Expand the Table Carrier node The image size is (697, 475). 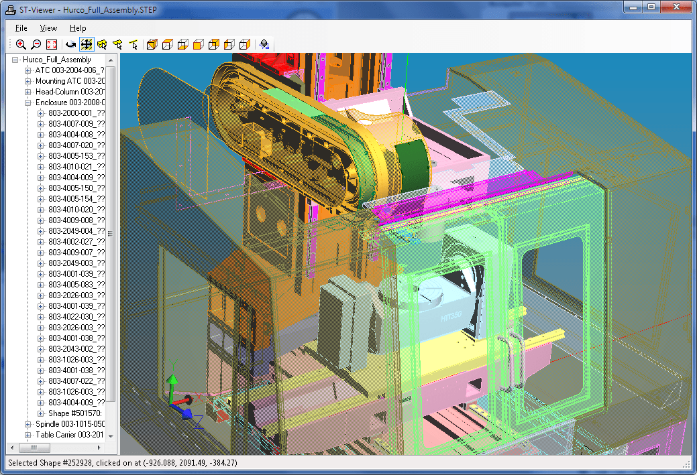(x=28, y=435)
